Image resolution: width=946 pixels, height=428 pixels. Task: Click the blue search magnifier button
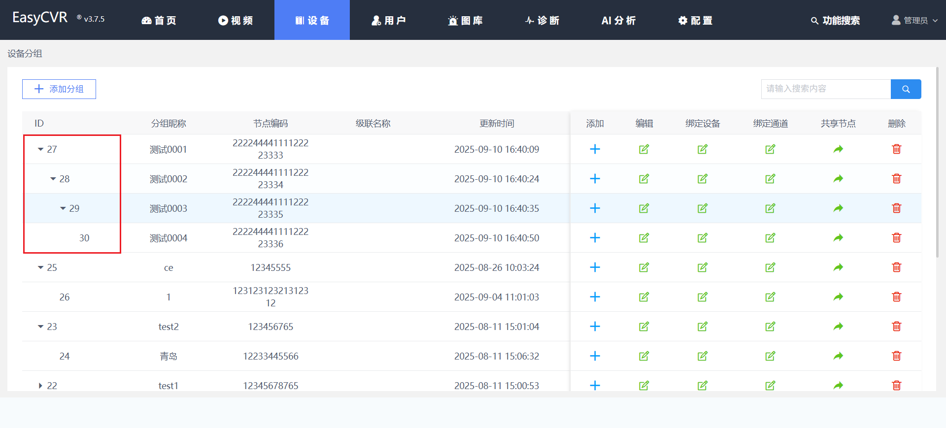click(906, 89)
